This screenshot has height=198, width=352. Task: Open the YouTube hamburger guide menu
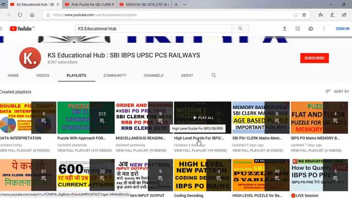pyautogui.click(x=1, y=29)
